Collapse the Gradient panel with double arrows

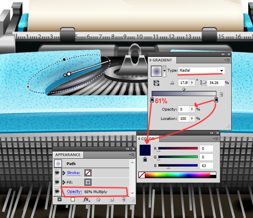(223, 54)
